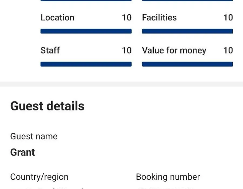The height and width of the screenshot is (189, 243).
Task: Select the Guest details heading
Action: click(47, 106)
